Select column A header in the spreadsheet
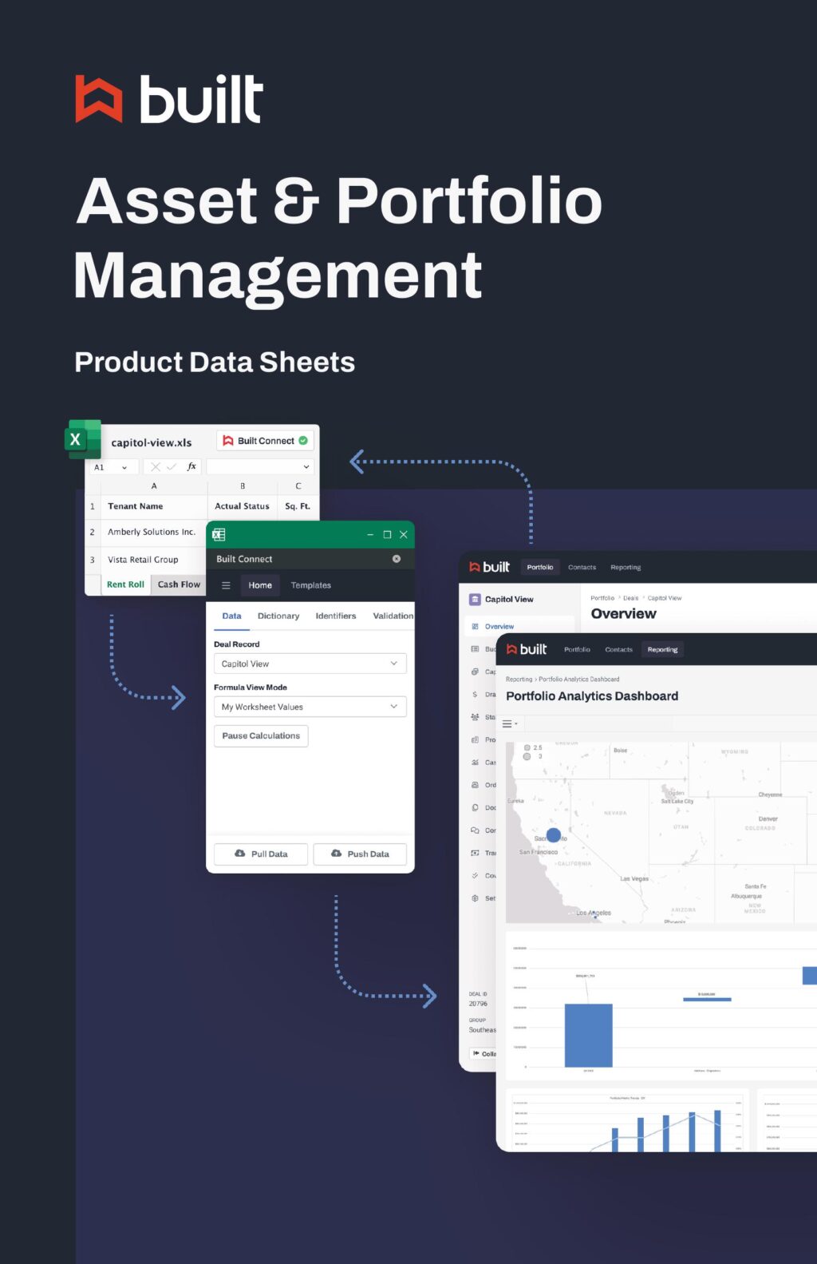This screenshot has width=817, height=1264. 154,485
